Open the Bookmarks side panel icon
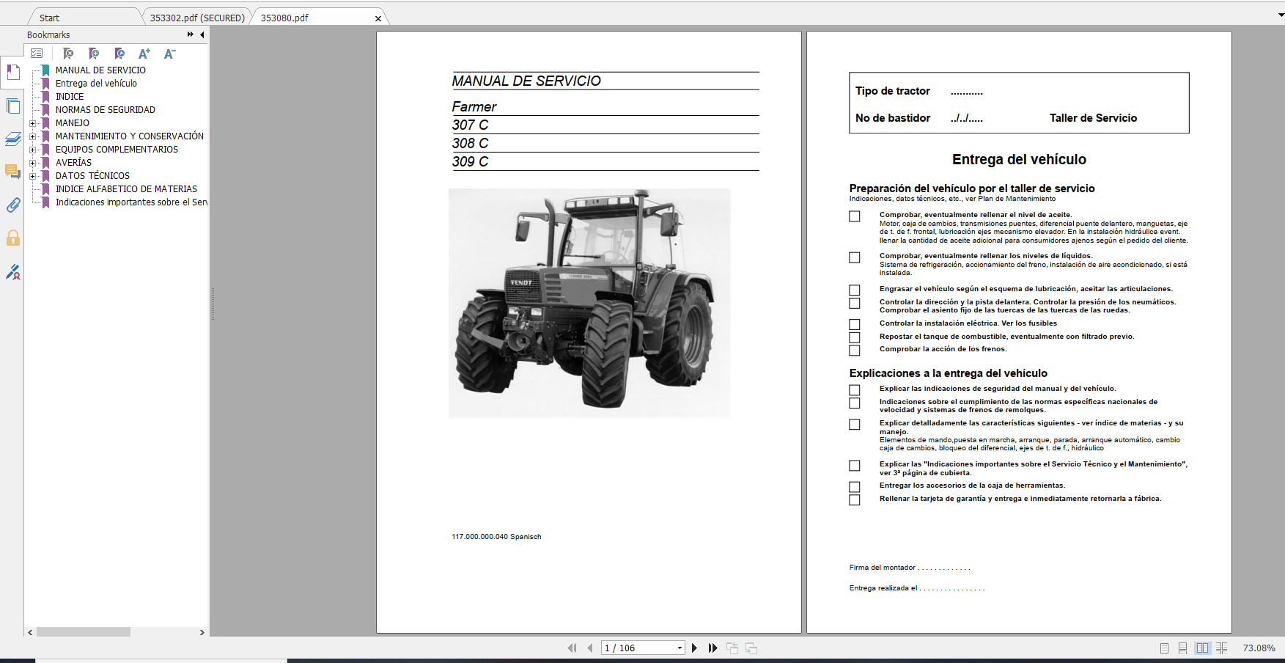This screenshot has width=1285, height=663. point(12,72)
